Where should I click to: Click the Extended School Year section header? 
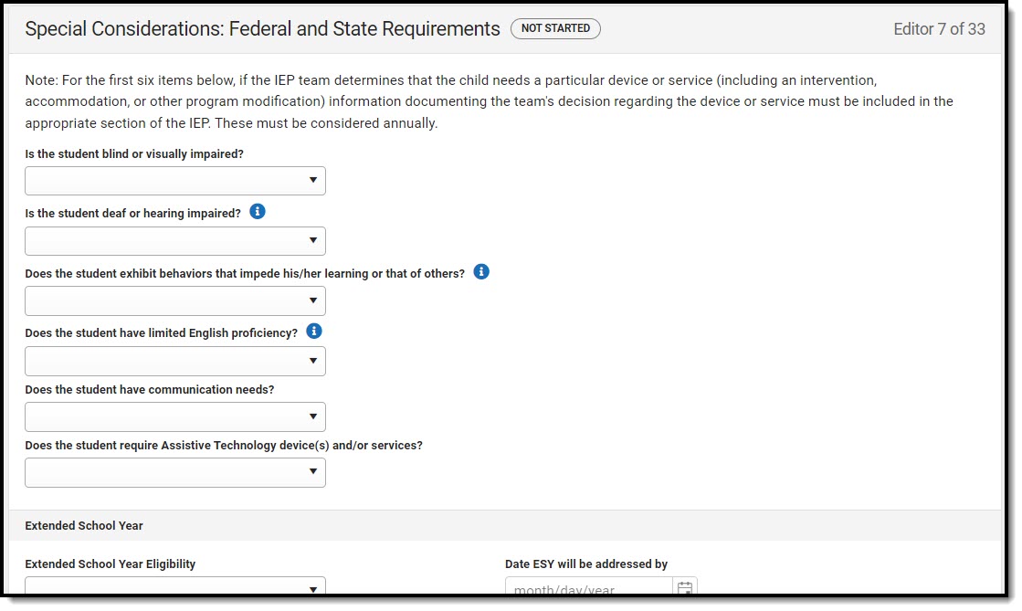(x=84, y=526)
